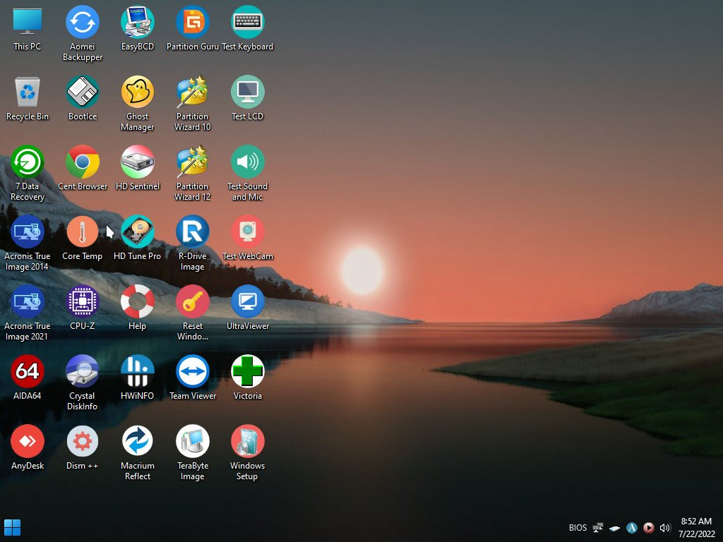Viewport: 723px width, 542px height.
Task: Open the volume speaker tray icon
Action: 664,528
